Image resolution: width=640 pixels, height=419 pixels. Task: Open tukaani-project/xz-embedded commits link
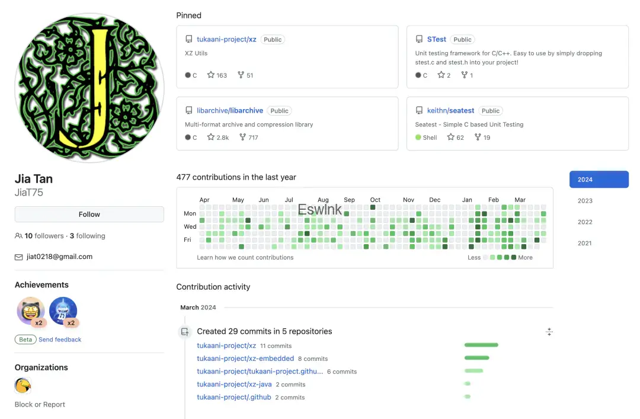point(245,359)
